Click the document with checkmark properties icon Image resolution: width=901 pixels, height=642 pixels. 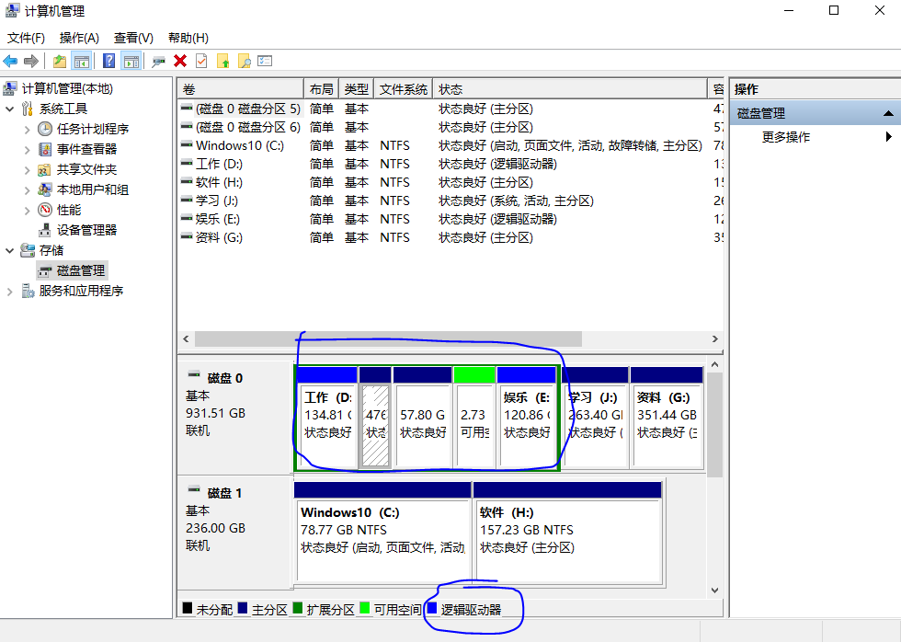201,61
